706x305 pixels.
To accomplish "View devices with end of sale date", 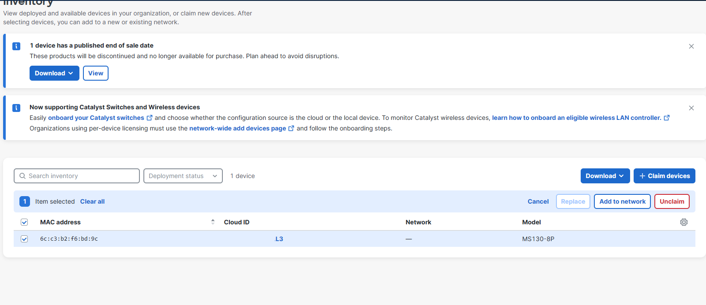I will (x=96, y=73).
